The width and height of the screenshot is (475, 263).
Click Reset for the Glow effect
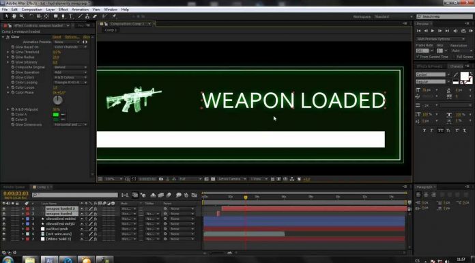click(x=57, y=37)
